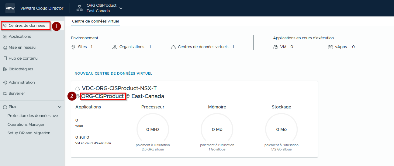Click VMware Cloud Director title

[42, 8]
